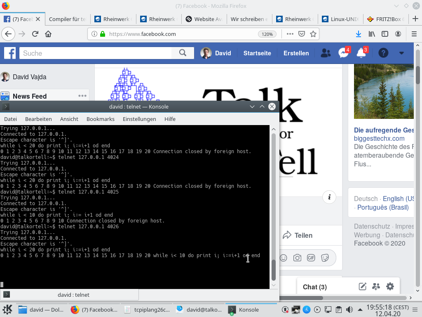Reload the page in Firefox
Screen dimensions: 422x317
[x=35, y=34]
